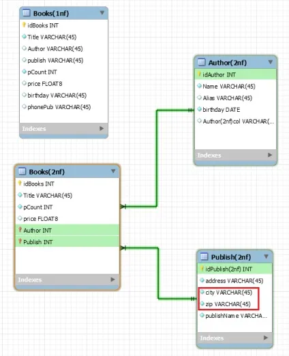Click the foreign key icon beside Publish INT
Viewport: 289px width, 356px height.
pyautogui.click(x=20, y=241)
